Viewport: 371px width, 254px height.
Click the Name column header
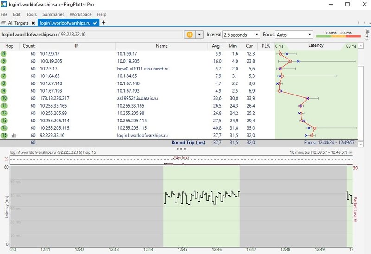[x=161, y=46]
